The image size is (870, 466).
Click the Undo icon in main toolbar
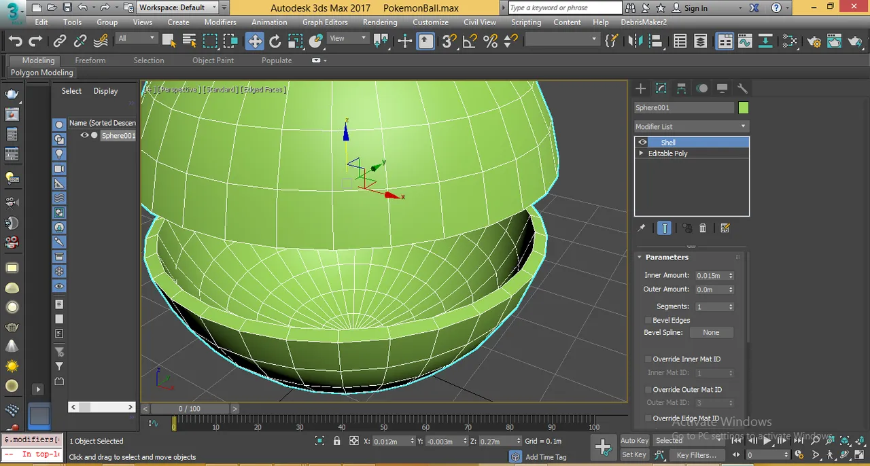pyautogui.click(x=15, y=41)
